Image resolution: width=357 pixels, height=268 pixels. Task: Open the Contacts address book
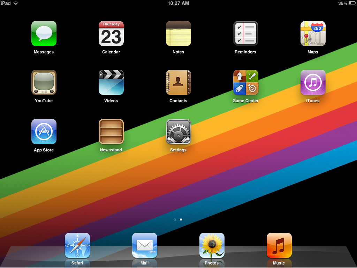click(178, 83)
